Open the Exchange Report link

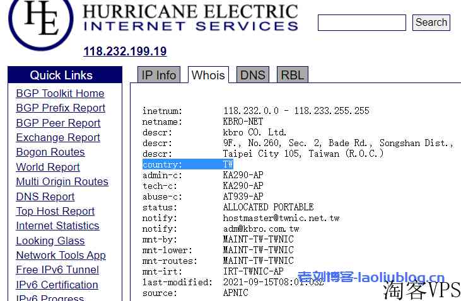click(x=58, y=137)
